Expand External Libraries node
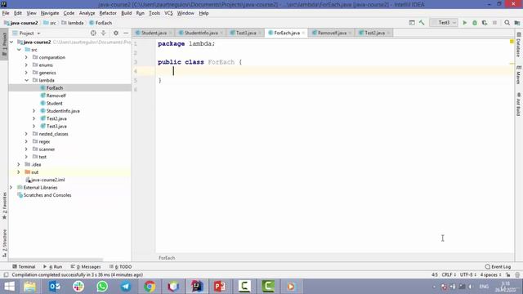 tap(11, 188)
